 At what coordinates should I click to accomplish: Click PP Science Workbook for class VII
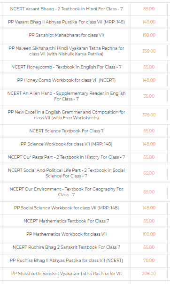pyautogui.click(x=66, y=144)
